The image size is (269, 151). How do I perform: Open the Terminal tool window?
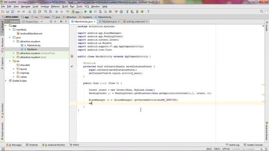[x=32, y=145]
